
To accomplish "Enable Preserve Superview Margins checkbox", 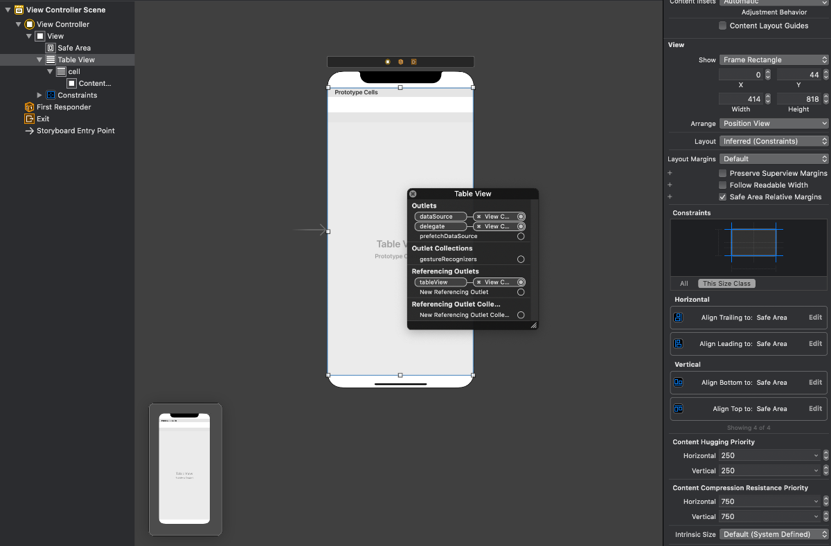I will pyautogui.click(x=723, y=174).
